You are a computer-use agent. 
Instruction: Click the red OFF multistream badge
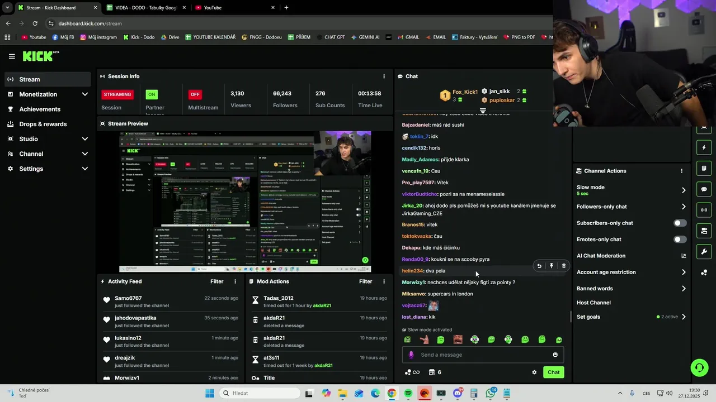click(195, 94)
